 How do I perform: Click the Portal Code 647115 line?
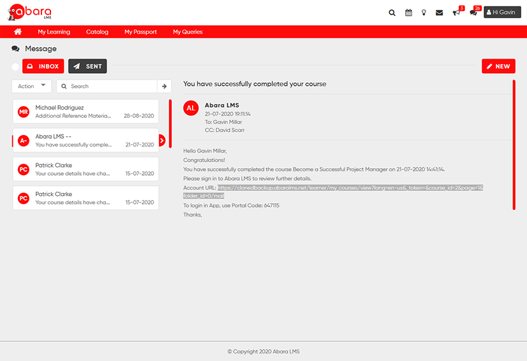point(231,205)
